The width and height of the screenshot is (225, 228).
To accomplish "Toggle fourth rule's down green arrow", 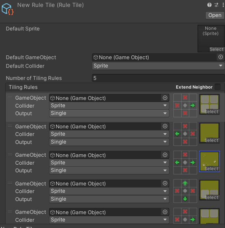I will [x=185, y=199].
